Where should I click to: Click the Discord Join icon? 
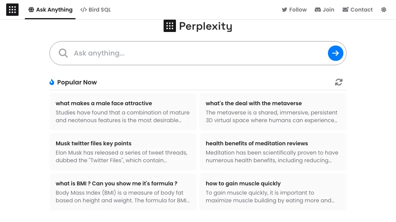(318, 10)
